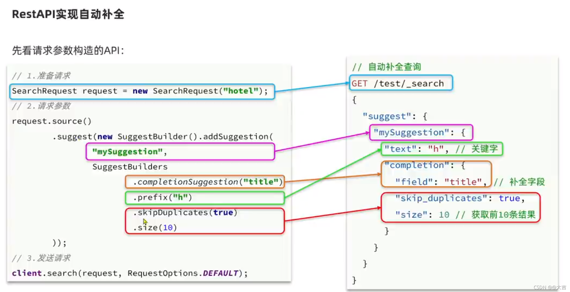Click the JSON key "suggest": {
The image size is (570, 292).
[395, 116]
